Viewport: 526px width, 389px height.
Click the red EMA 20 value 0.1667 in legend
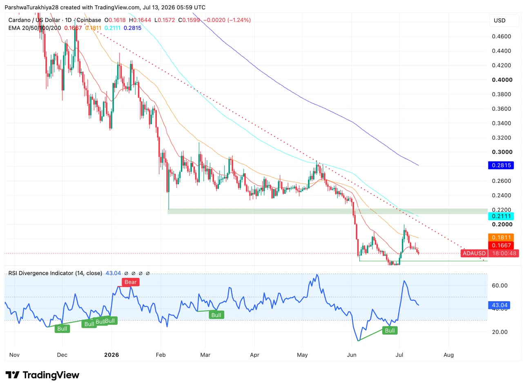73,27
